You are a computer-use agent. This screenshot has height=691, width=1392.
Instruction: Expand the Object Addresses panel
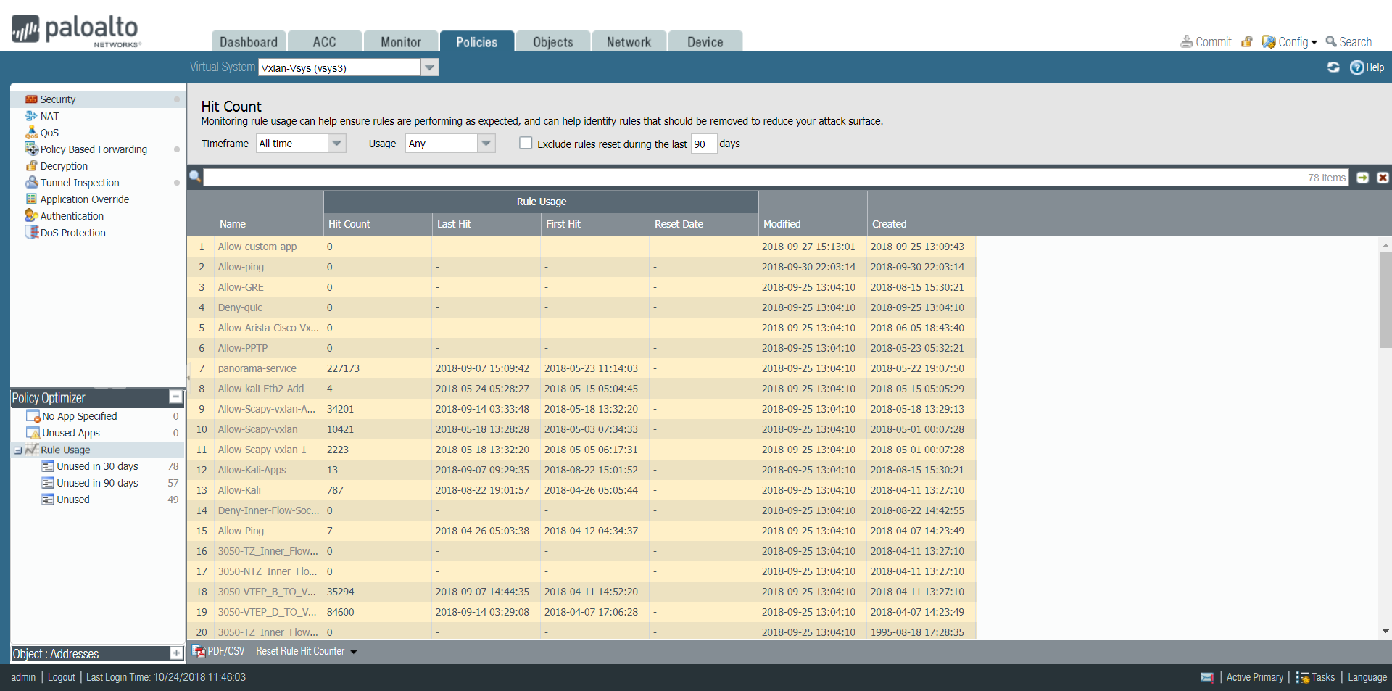click(x=175, y=653)
